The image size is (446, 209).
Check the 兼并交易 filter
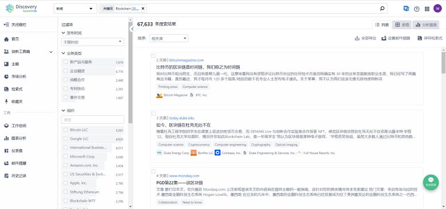pos(66,98)
